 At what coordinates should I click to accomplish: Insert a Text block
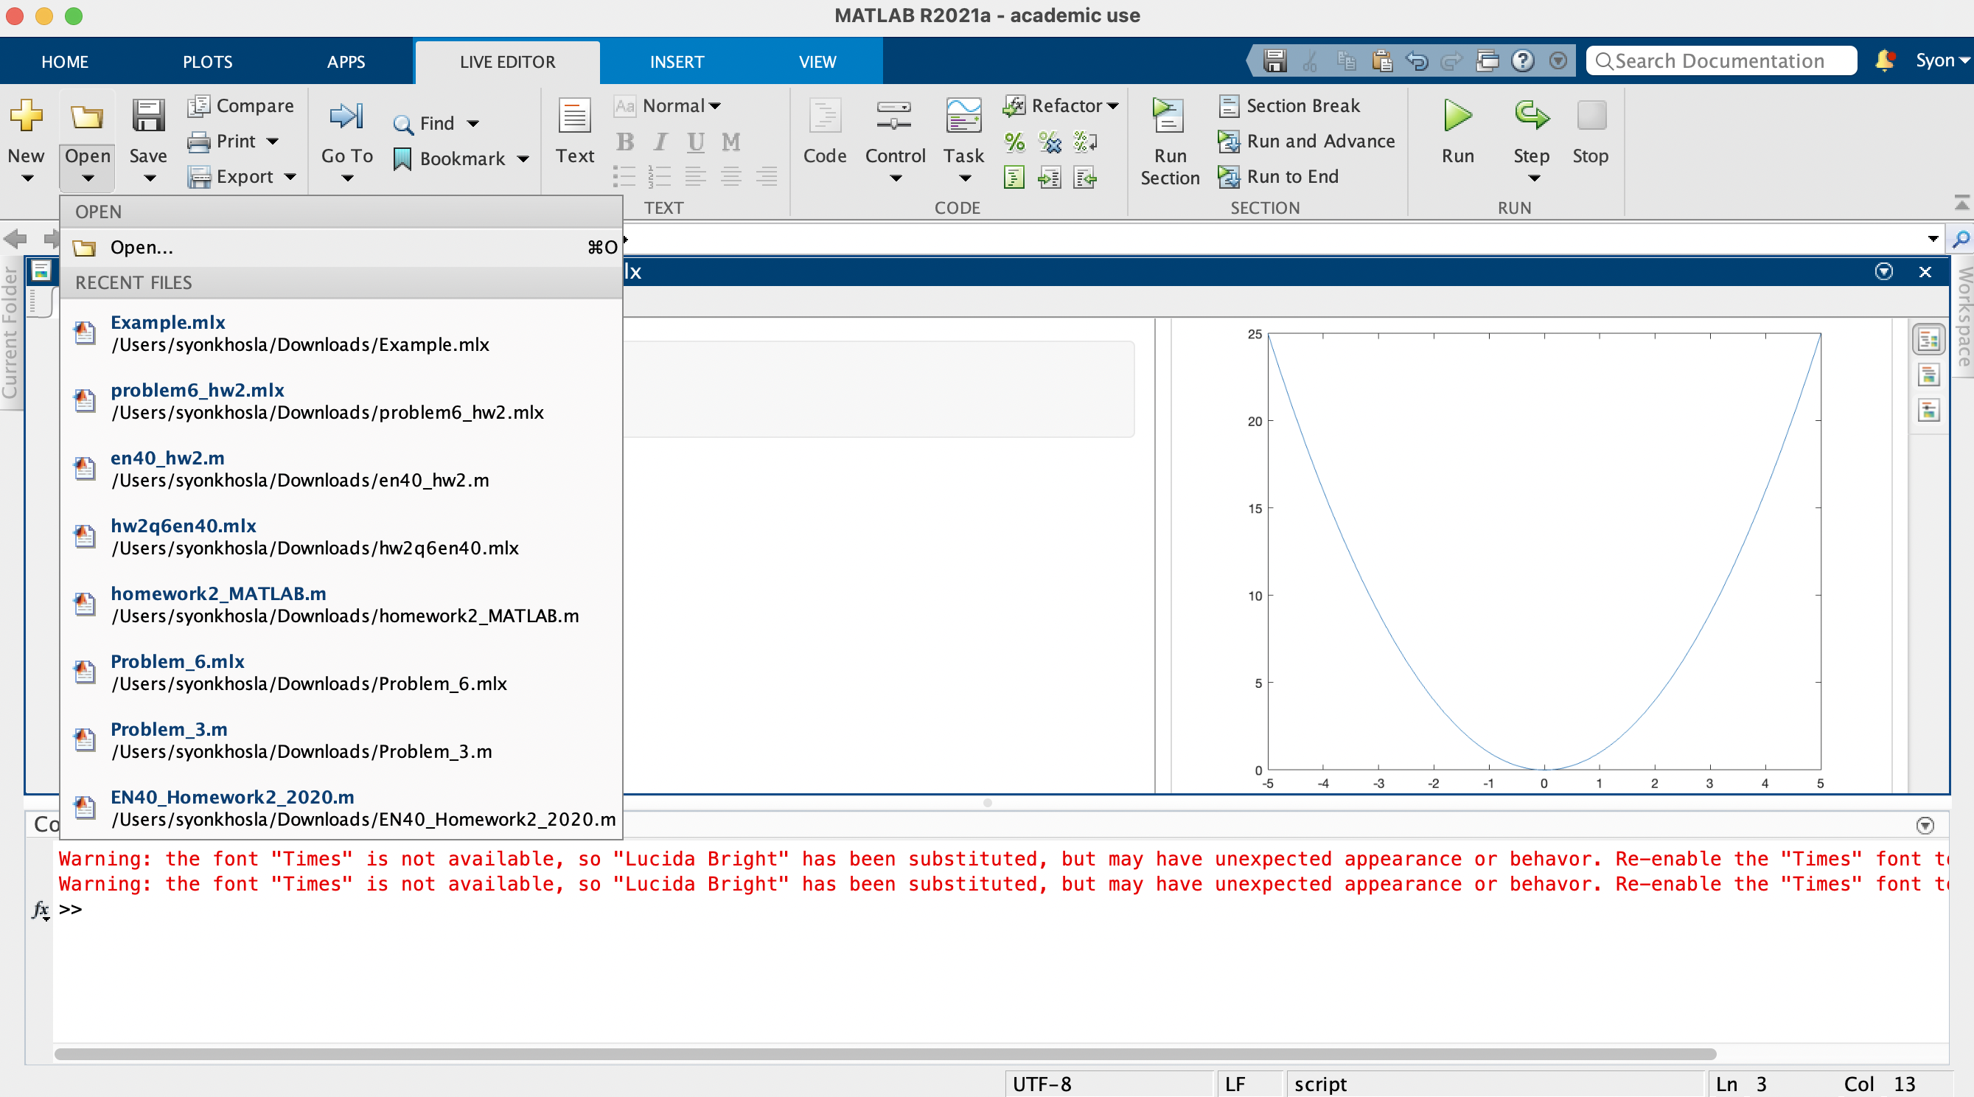pyautogui.click(x=575, y=130)
